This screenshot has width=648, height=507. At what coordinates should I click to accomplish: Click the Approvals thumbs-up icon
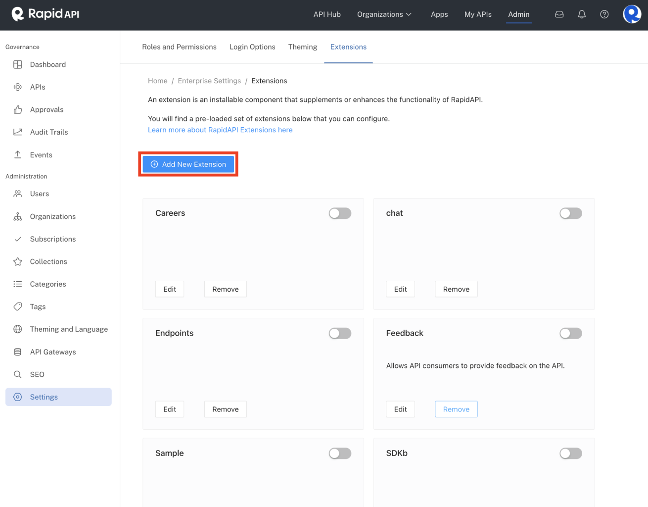point(18,109)
